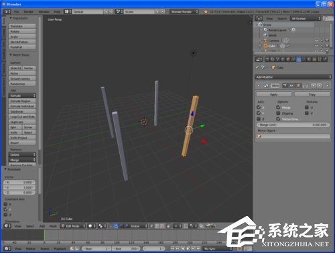Click the Vector Z value field
This screenshot has height=253, width=335.
[x=19, y=193]
